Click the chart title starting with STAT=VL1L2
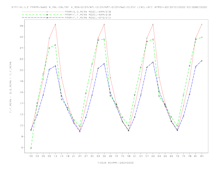The width and height of the screenshot is (220, 170). pos(109,7)
